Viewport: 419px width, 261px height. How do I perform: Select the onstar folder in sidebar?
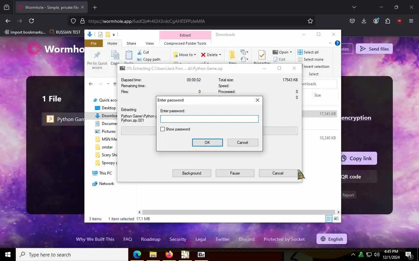104,147
